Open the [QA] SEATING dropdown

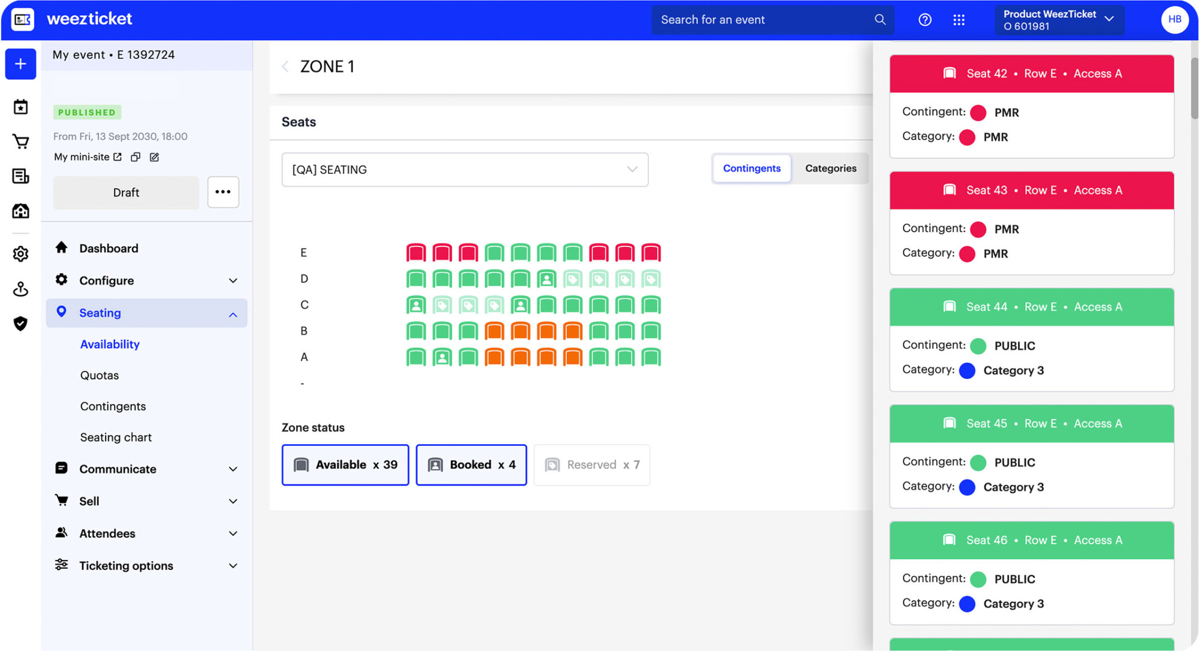(x=465, y=170)
